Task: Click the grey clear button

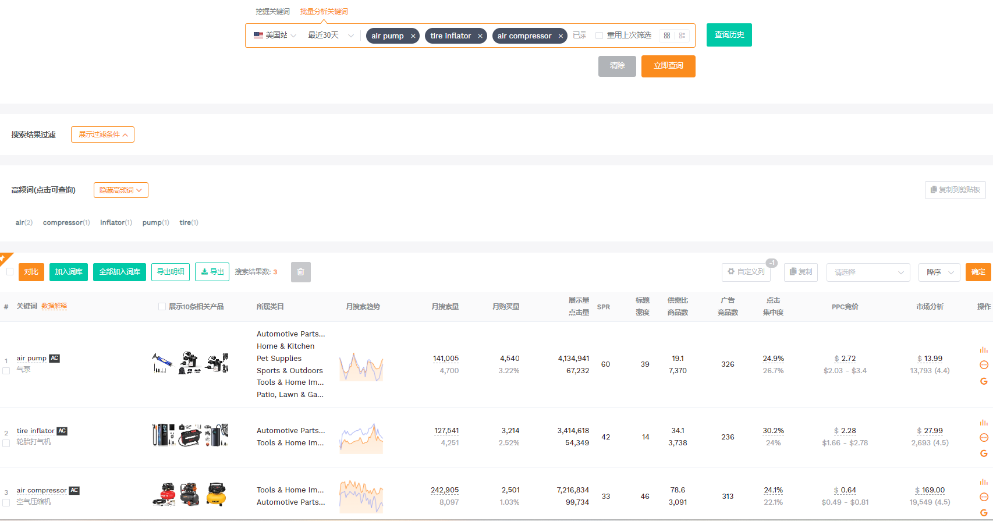Action: (617, 66)
